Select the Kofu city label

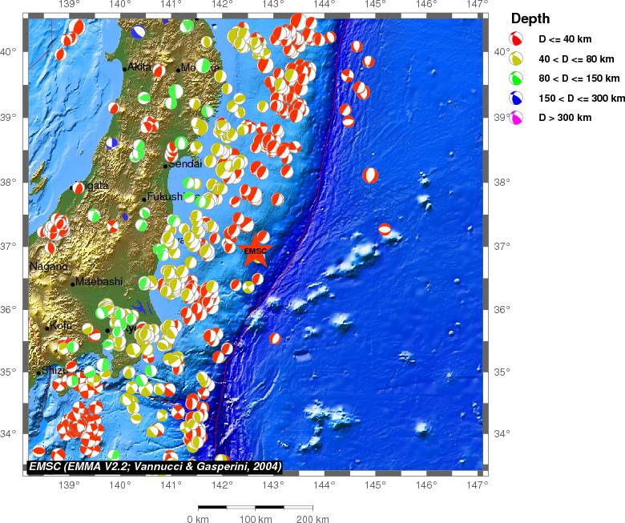click(x=62, y=325)
